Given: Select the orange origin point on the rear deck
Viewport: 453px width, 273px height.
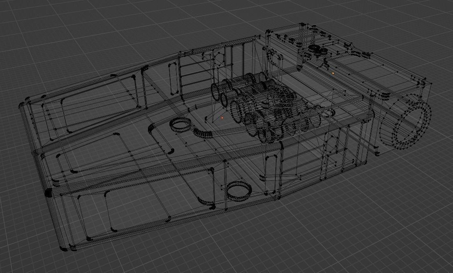Looking at the screenshot, I should pos(333,74).
